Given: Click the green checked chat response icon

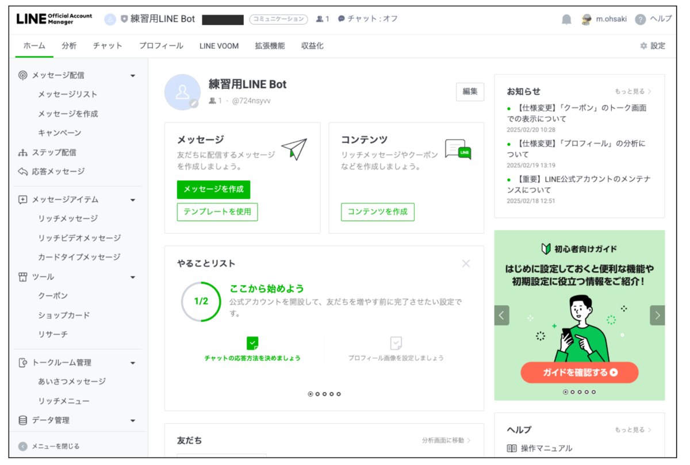Looking at the screenshot, I should tap(252, 343).
